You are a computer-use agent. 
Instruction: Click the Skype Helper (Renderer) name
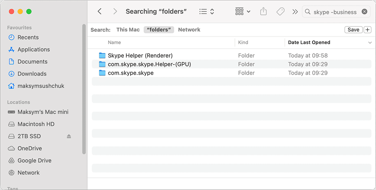click(x=140, y=56)
